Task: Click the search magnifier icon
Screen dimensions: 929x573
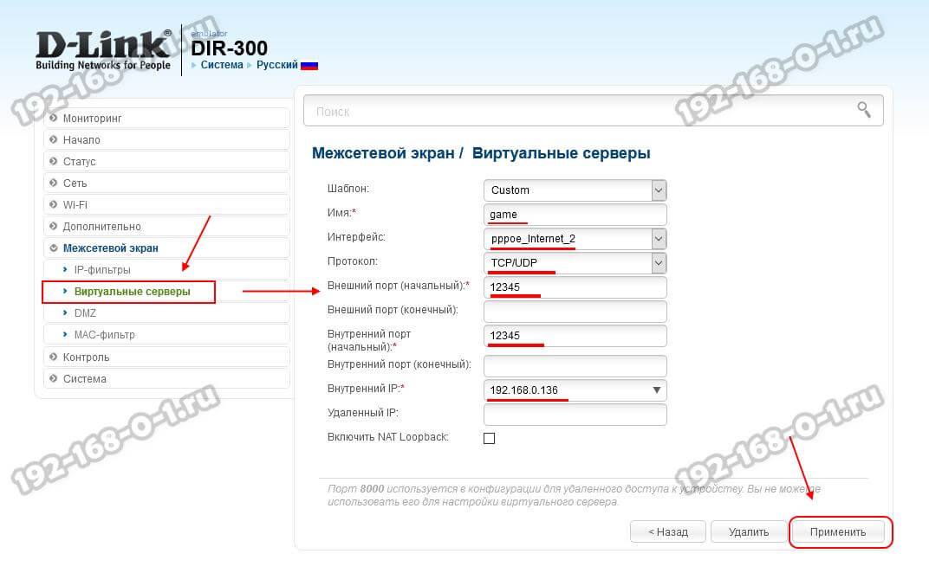Action: pyautogui.click(x=864, y=110)
